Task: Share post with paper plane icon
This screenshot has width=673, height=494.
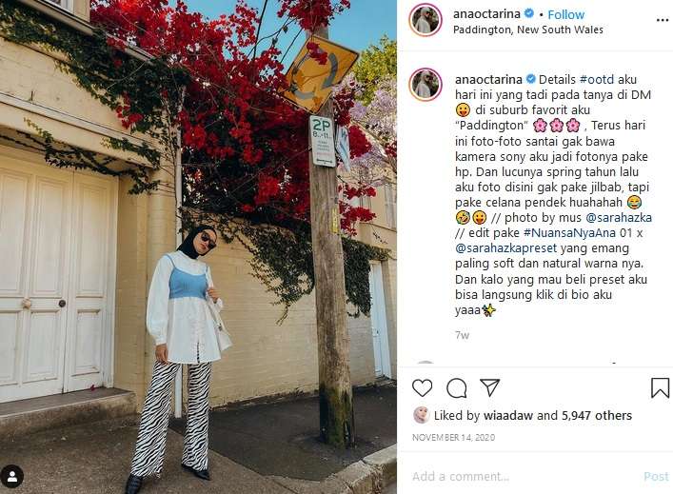Action: click(489, 387)
